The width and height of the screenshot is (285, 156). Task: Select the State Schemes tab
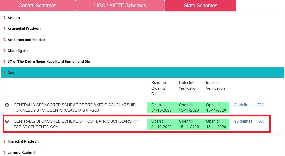(x=200, y=6)
